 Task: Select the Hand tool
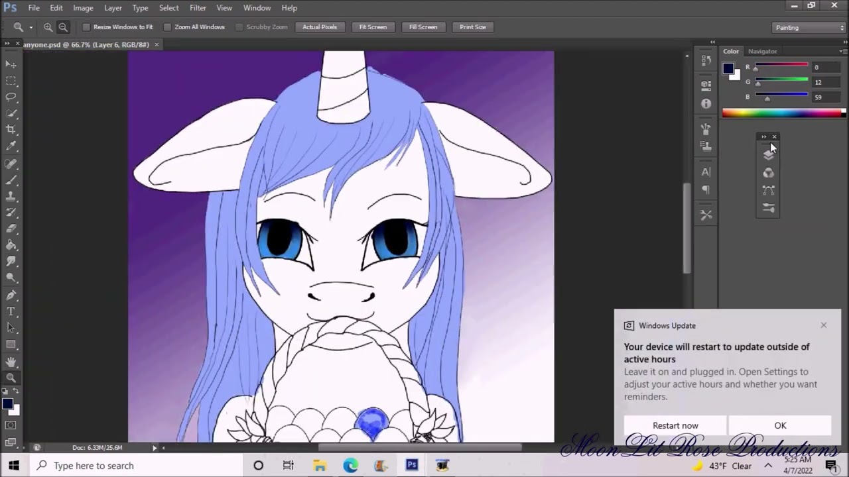click(x=11, y=362)
